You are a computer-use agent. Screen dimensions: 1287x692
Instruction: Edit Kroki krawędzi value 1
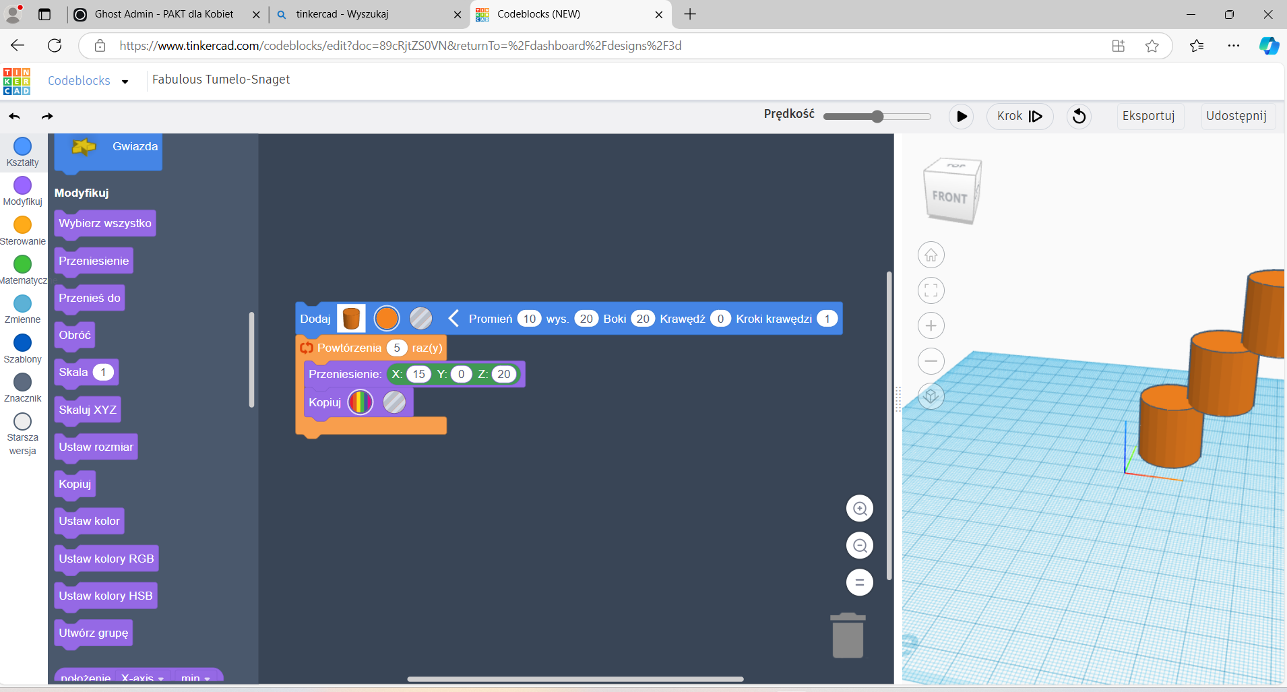coord(827,319)
